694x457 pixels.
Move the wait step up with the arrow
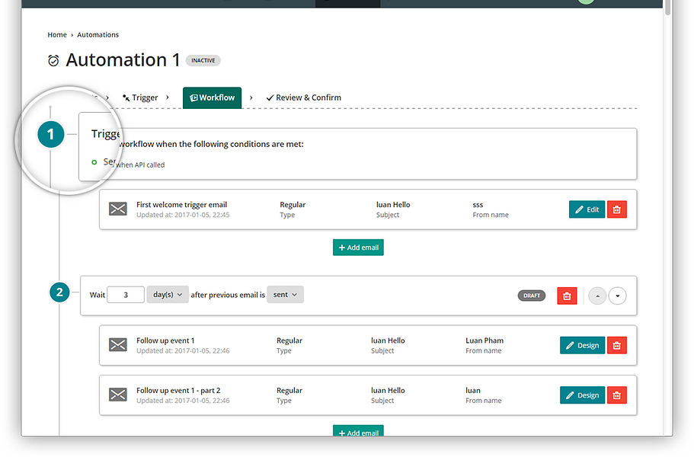[597, 296]
